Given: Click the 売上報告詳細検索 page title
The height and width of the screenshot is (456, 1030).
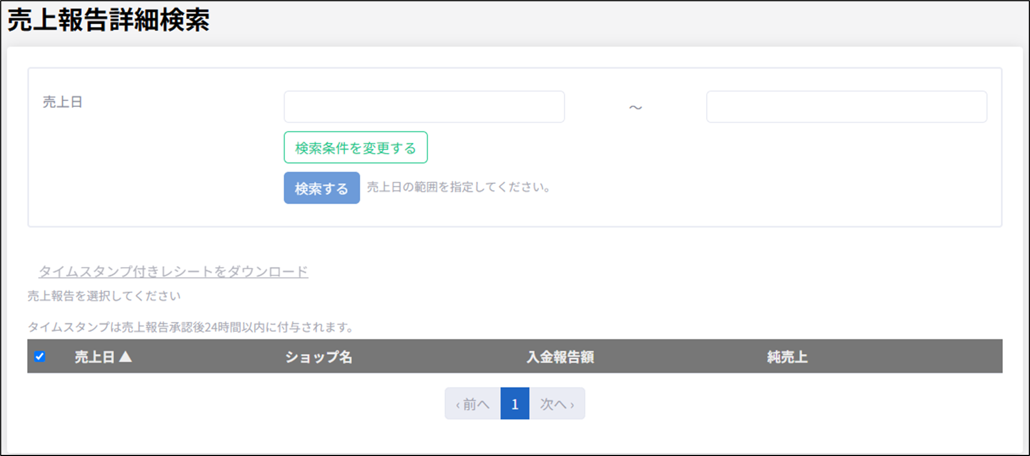Looking at the screenshot, I should click(x=108, y=21).
